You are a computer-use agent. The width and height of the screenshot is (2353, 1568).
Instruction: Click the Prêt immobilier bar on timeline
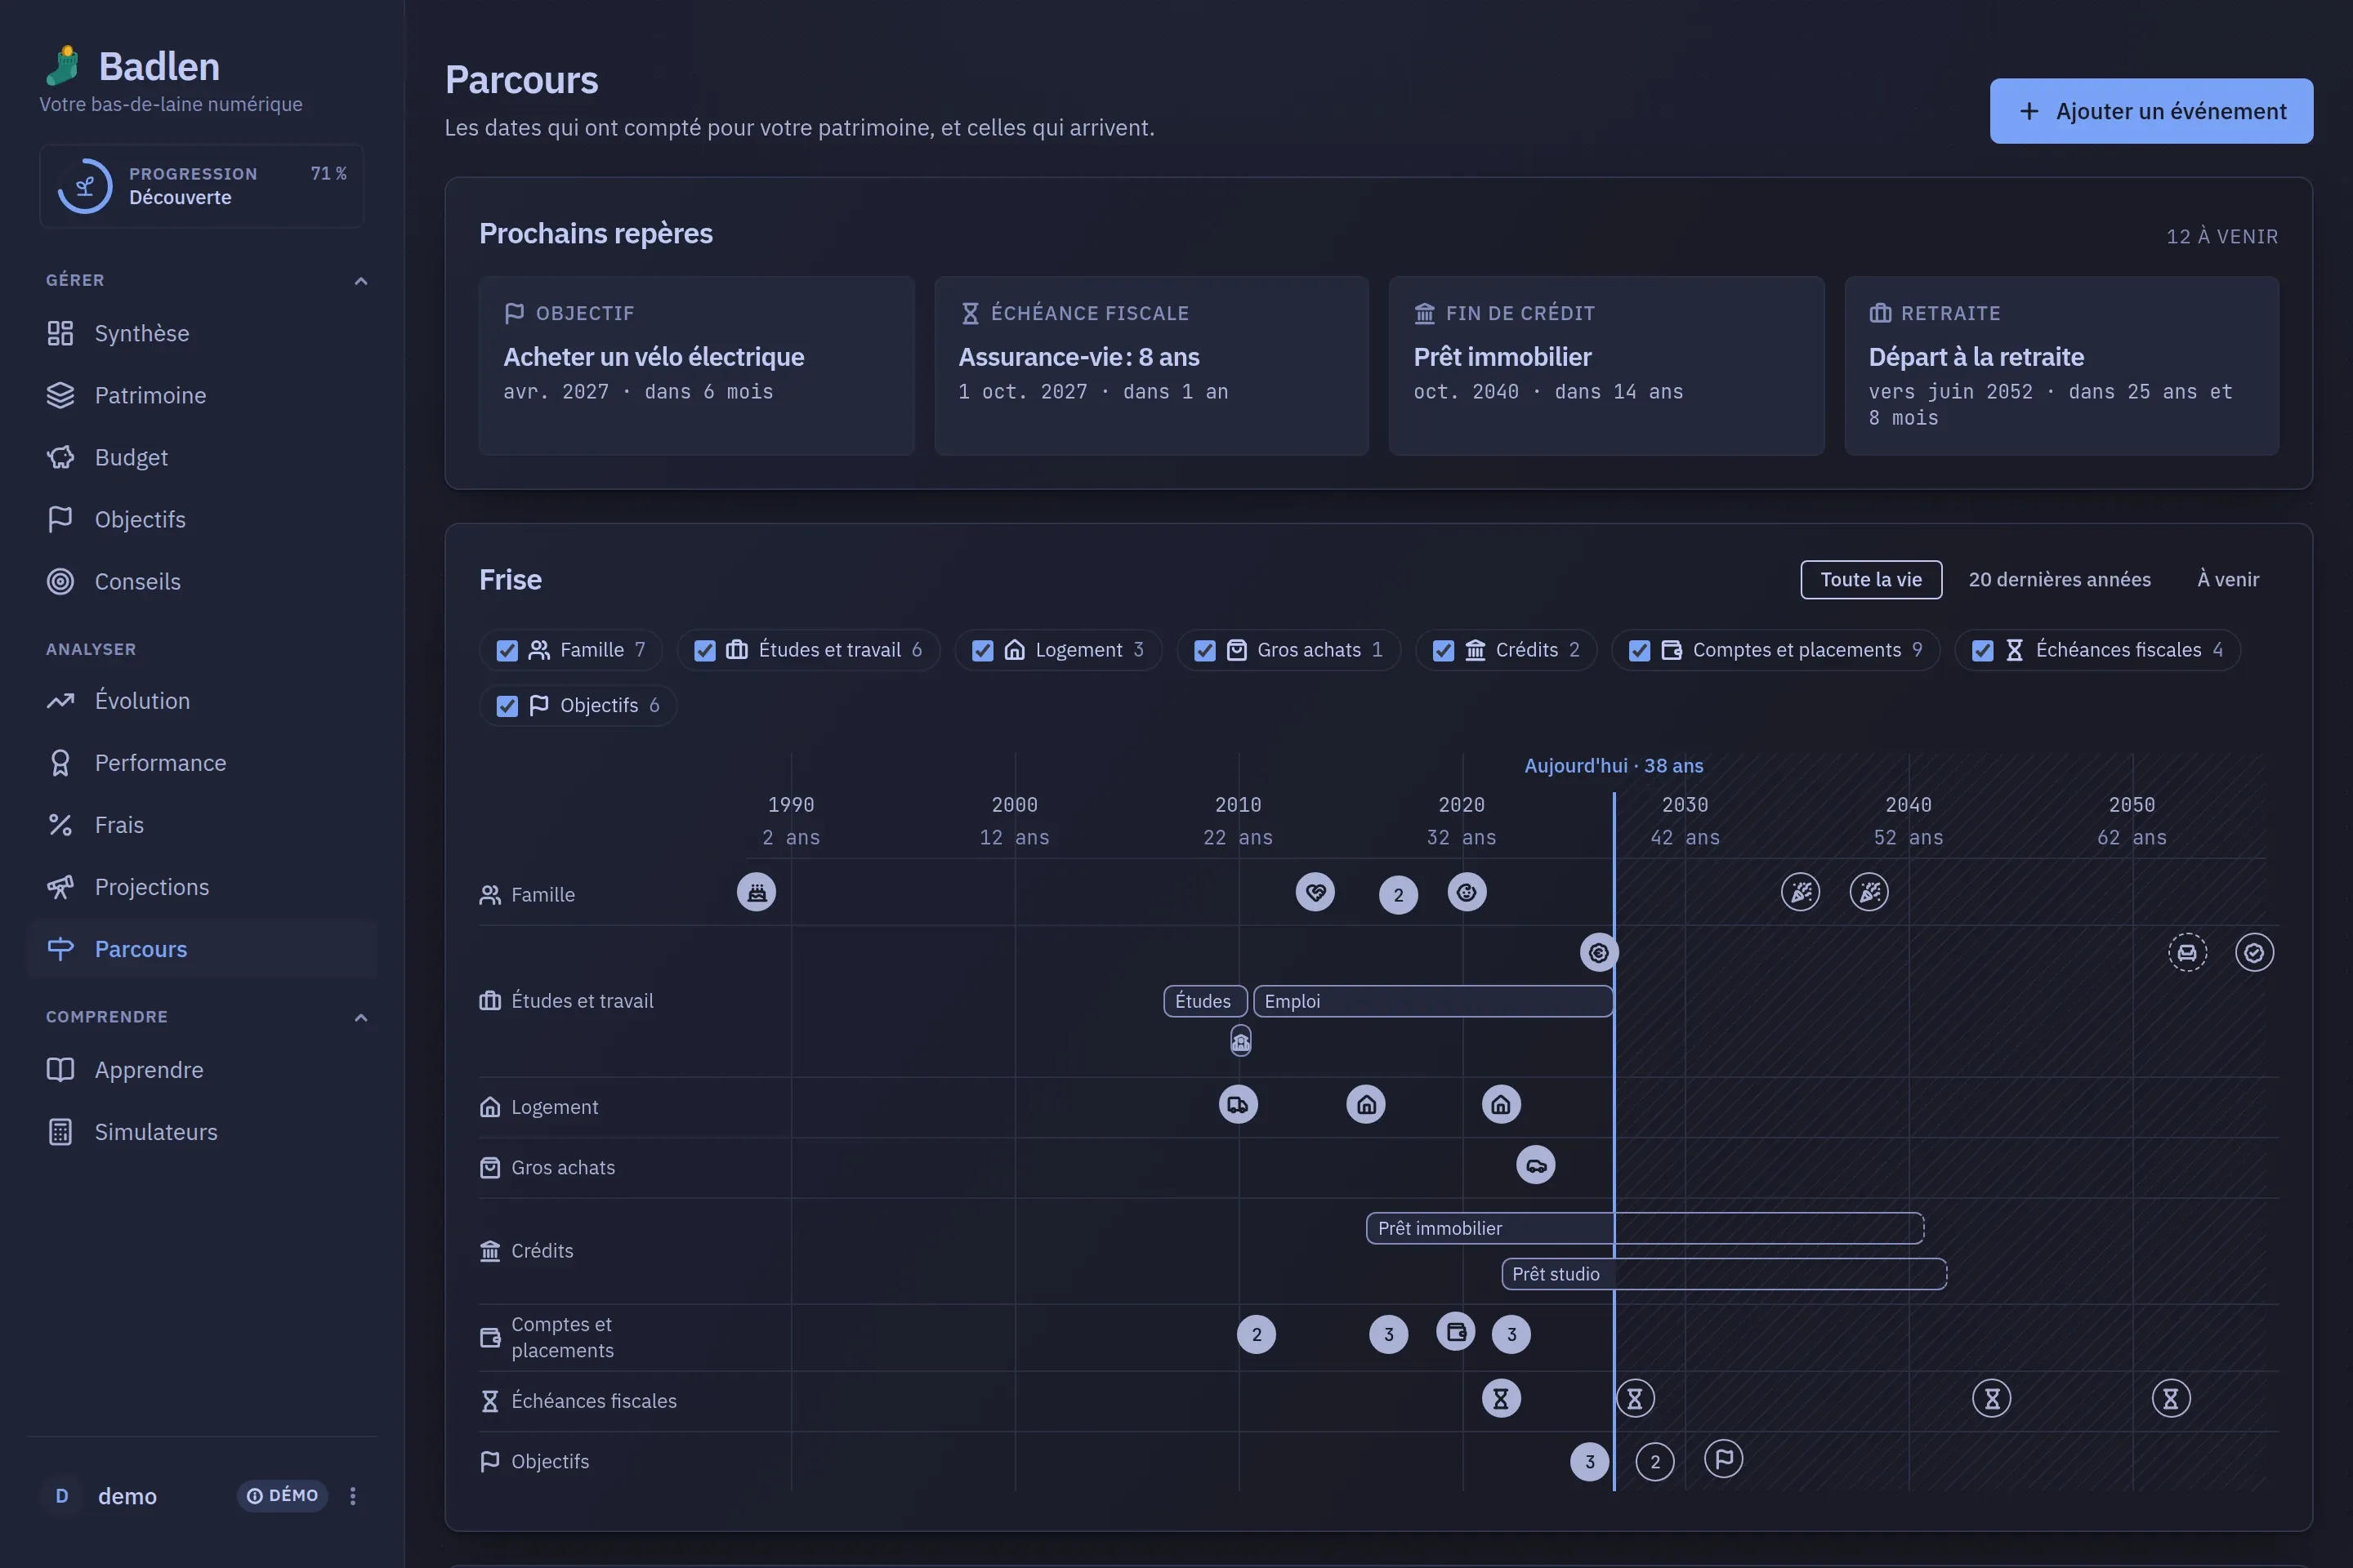(1645, 1228)
